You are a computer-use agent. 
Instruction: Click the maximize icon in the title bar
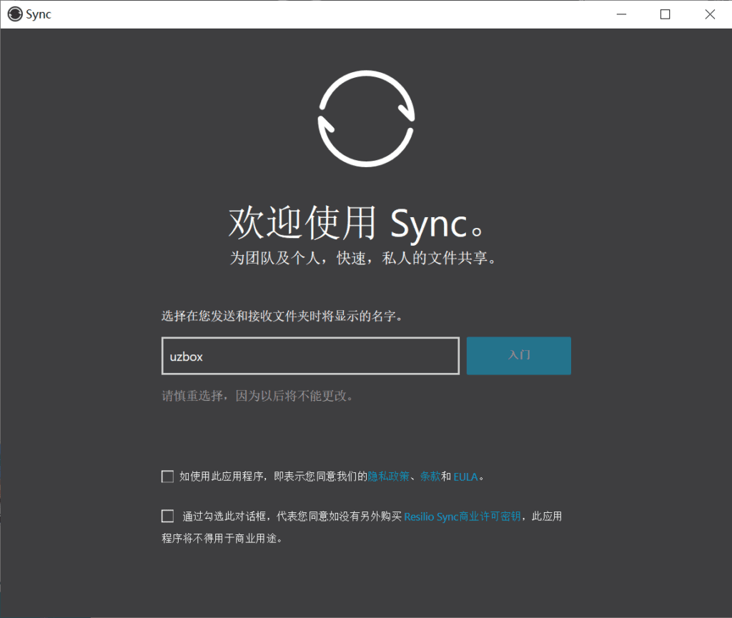pyautogui.click(x=666, y=14)
